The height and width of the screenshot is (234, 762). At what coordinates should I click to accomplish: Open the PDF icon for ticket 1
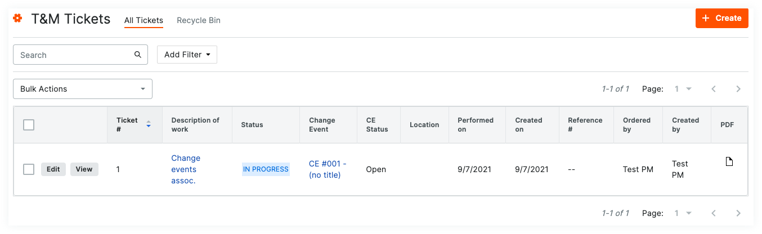729,163
